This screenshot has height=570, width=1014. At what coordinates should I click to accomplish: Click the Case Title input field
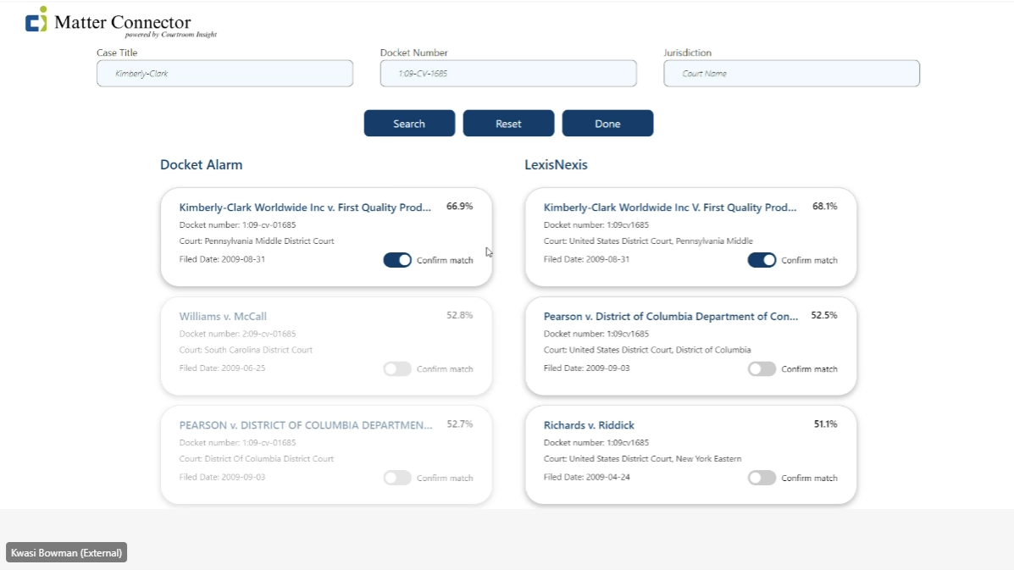point(225,74)
